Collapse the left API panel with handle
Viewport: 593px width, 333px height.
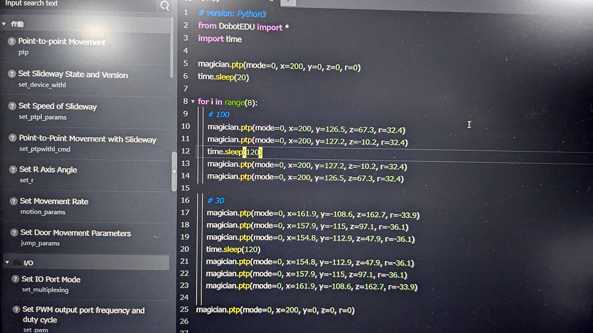click(174, 171)
